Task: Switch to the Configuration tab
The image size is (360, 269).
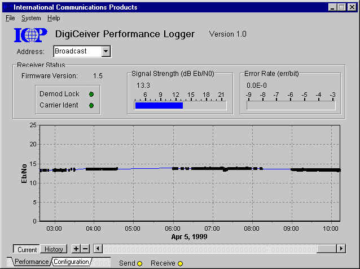Action: coord(72,262)
